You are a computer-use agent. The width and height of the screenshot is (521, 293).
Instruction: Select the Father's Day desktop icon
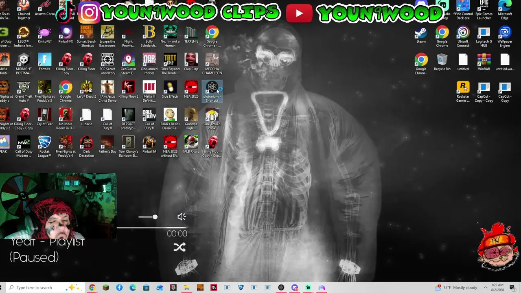click(x=107, y=145)
